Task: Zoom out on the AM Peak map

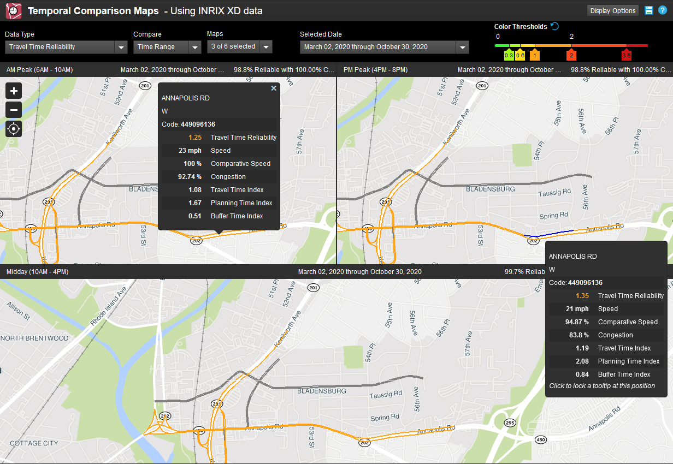Action: 13,110
